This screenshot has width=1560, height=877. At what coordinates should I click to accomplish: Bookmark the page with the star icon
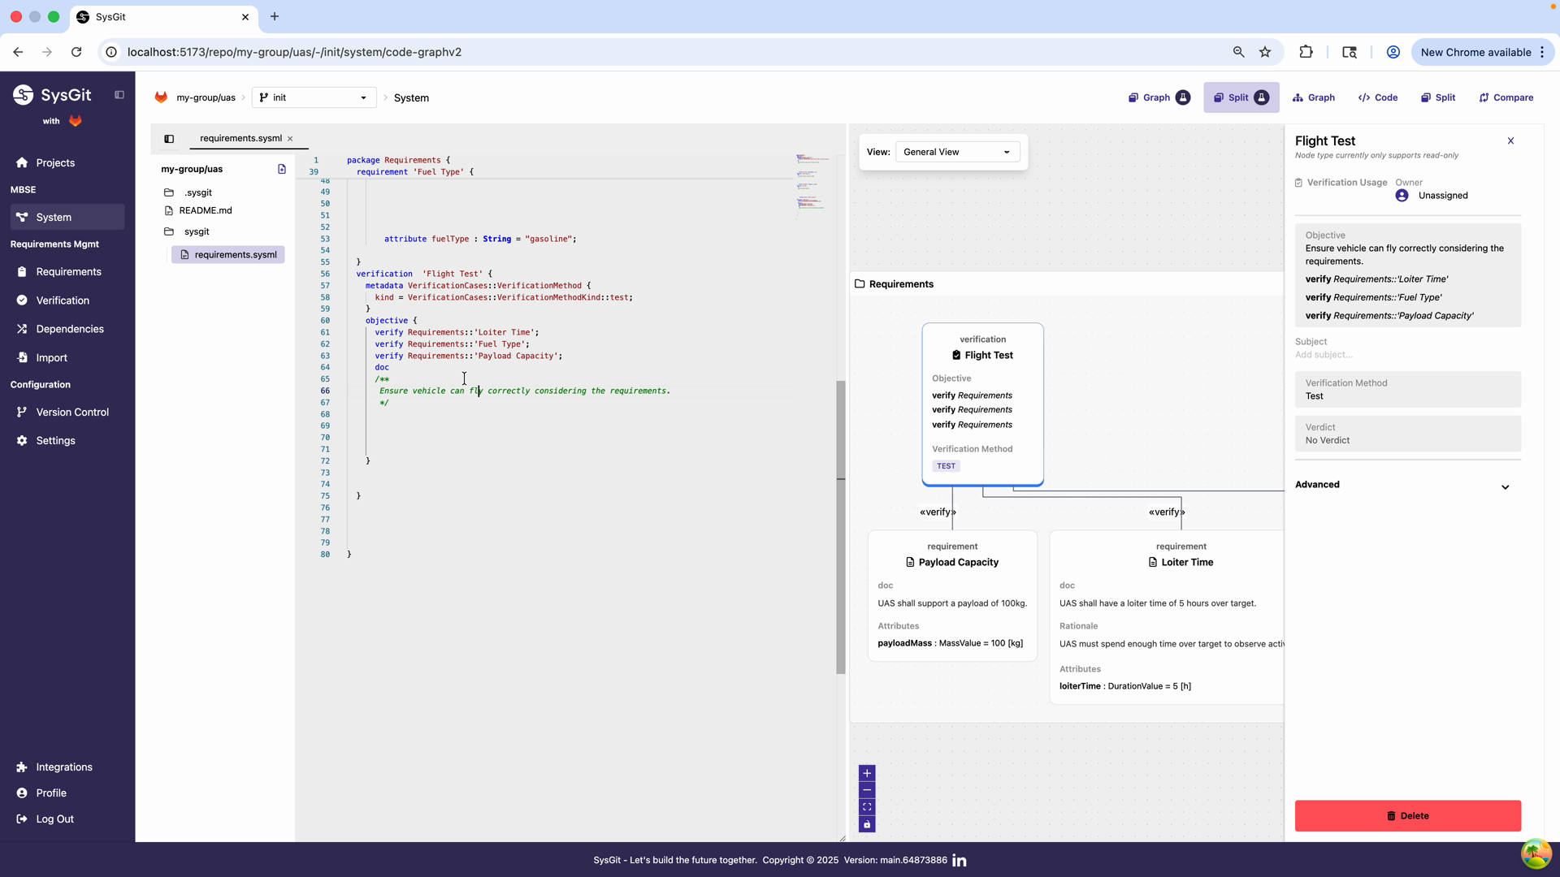pos(1265,52)
